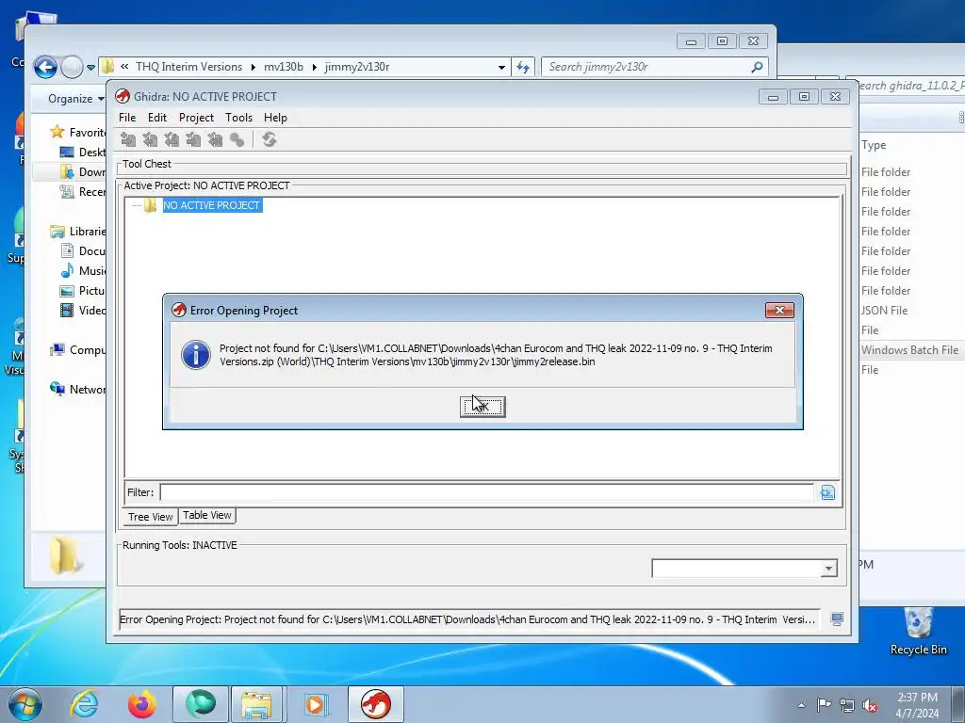Screen dimensions: 965x723
Task: Click the Action Center flag icon
Action: point(824,705)
